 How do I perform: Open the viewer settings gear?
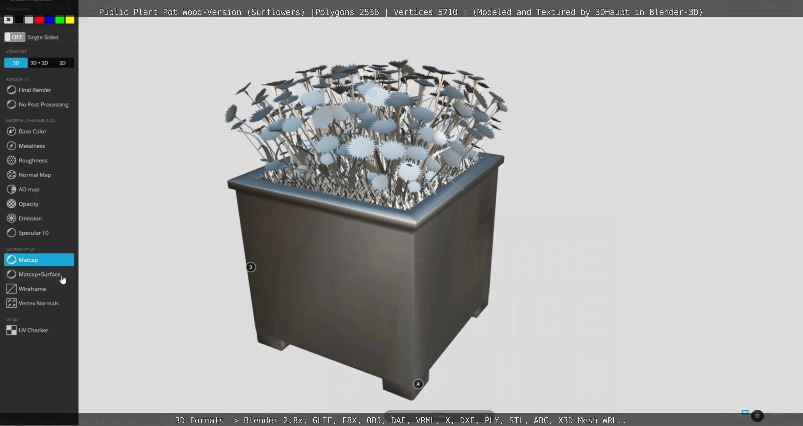(x=740, y=416)
